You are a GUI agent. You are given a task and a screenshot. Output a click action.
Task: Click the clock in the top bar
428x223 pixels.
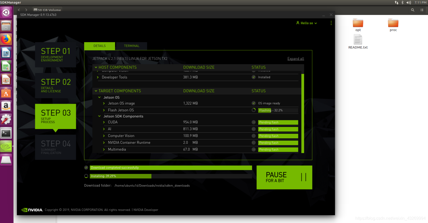[420, 3]
